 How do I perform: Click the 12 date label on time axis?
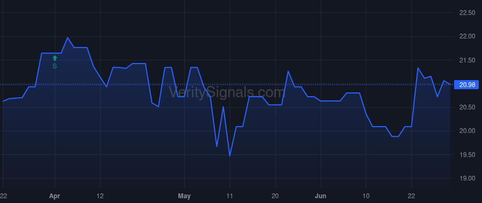(x=100, y=196)
